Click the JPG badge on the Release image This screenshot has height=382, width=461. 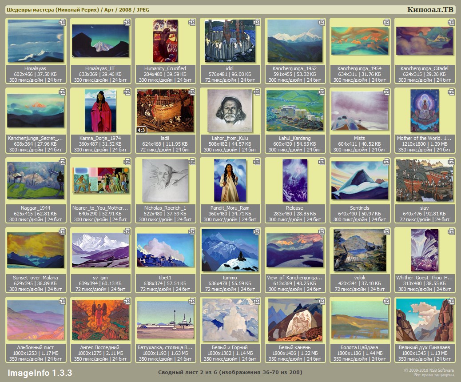pos(322,162)
